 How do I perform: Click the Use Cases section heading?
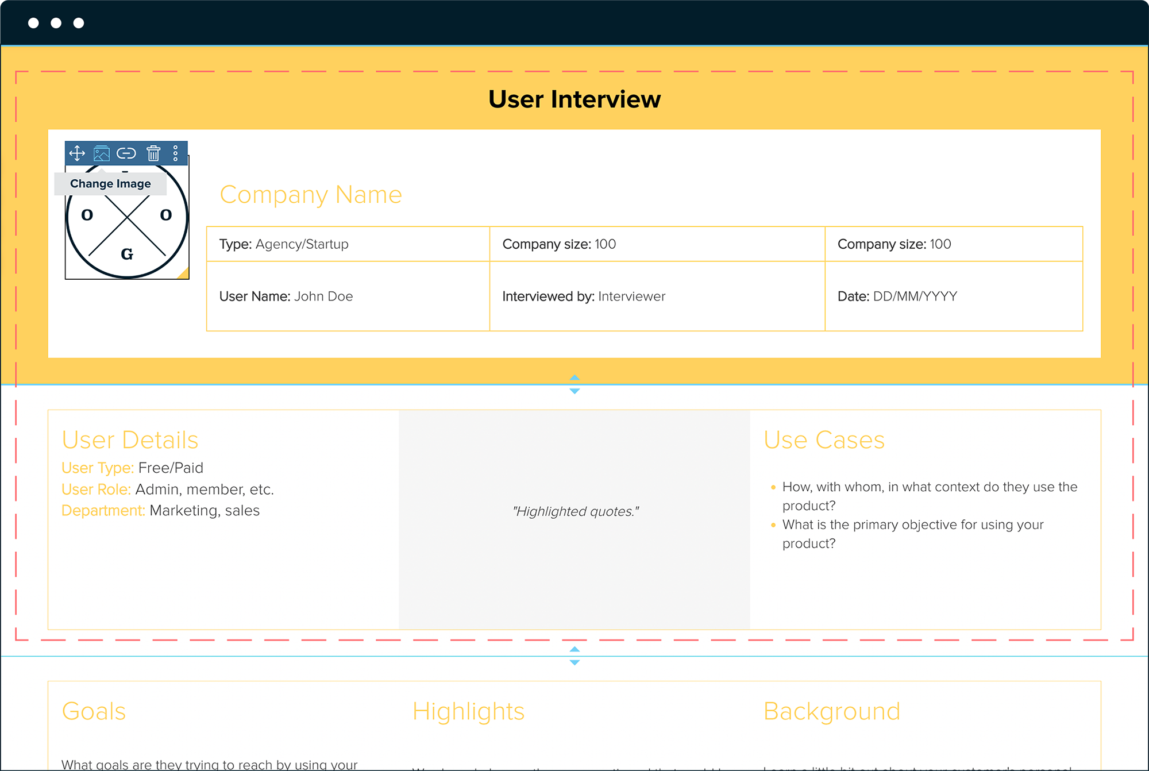pyautogui.click(x=824, y=440)
